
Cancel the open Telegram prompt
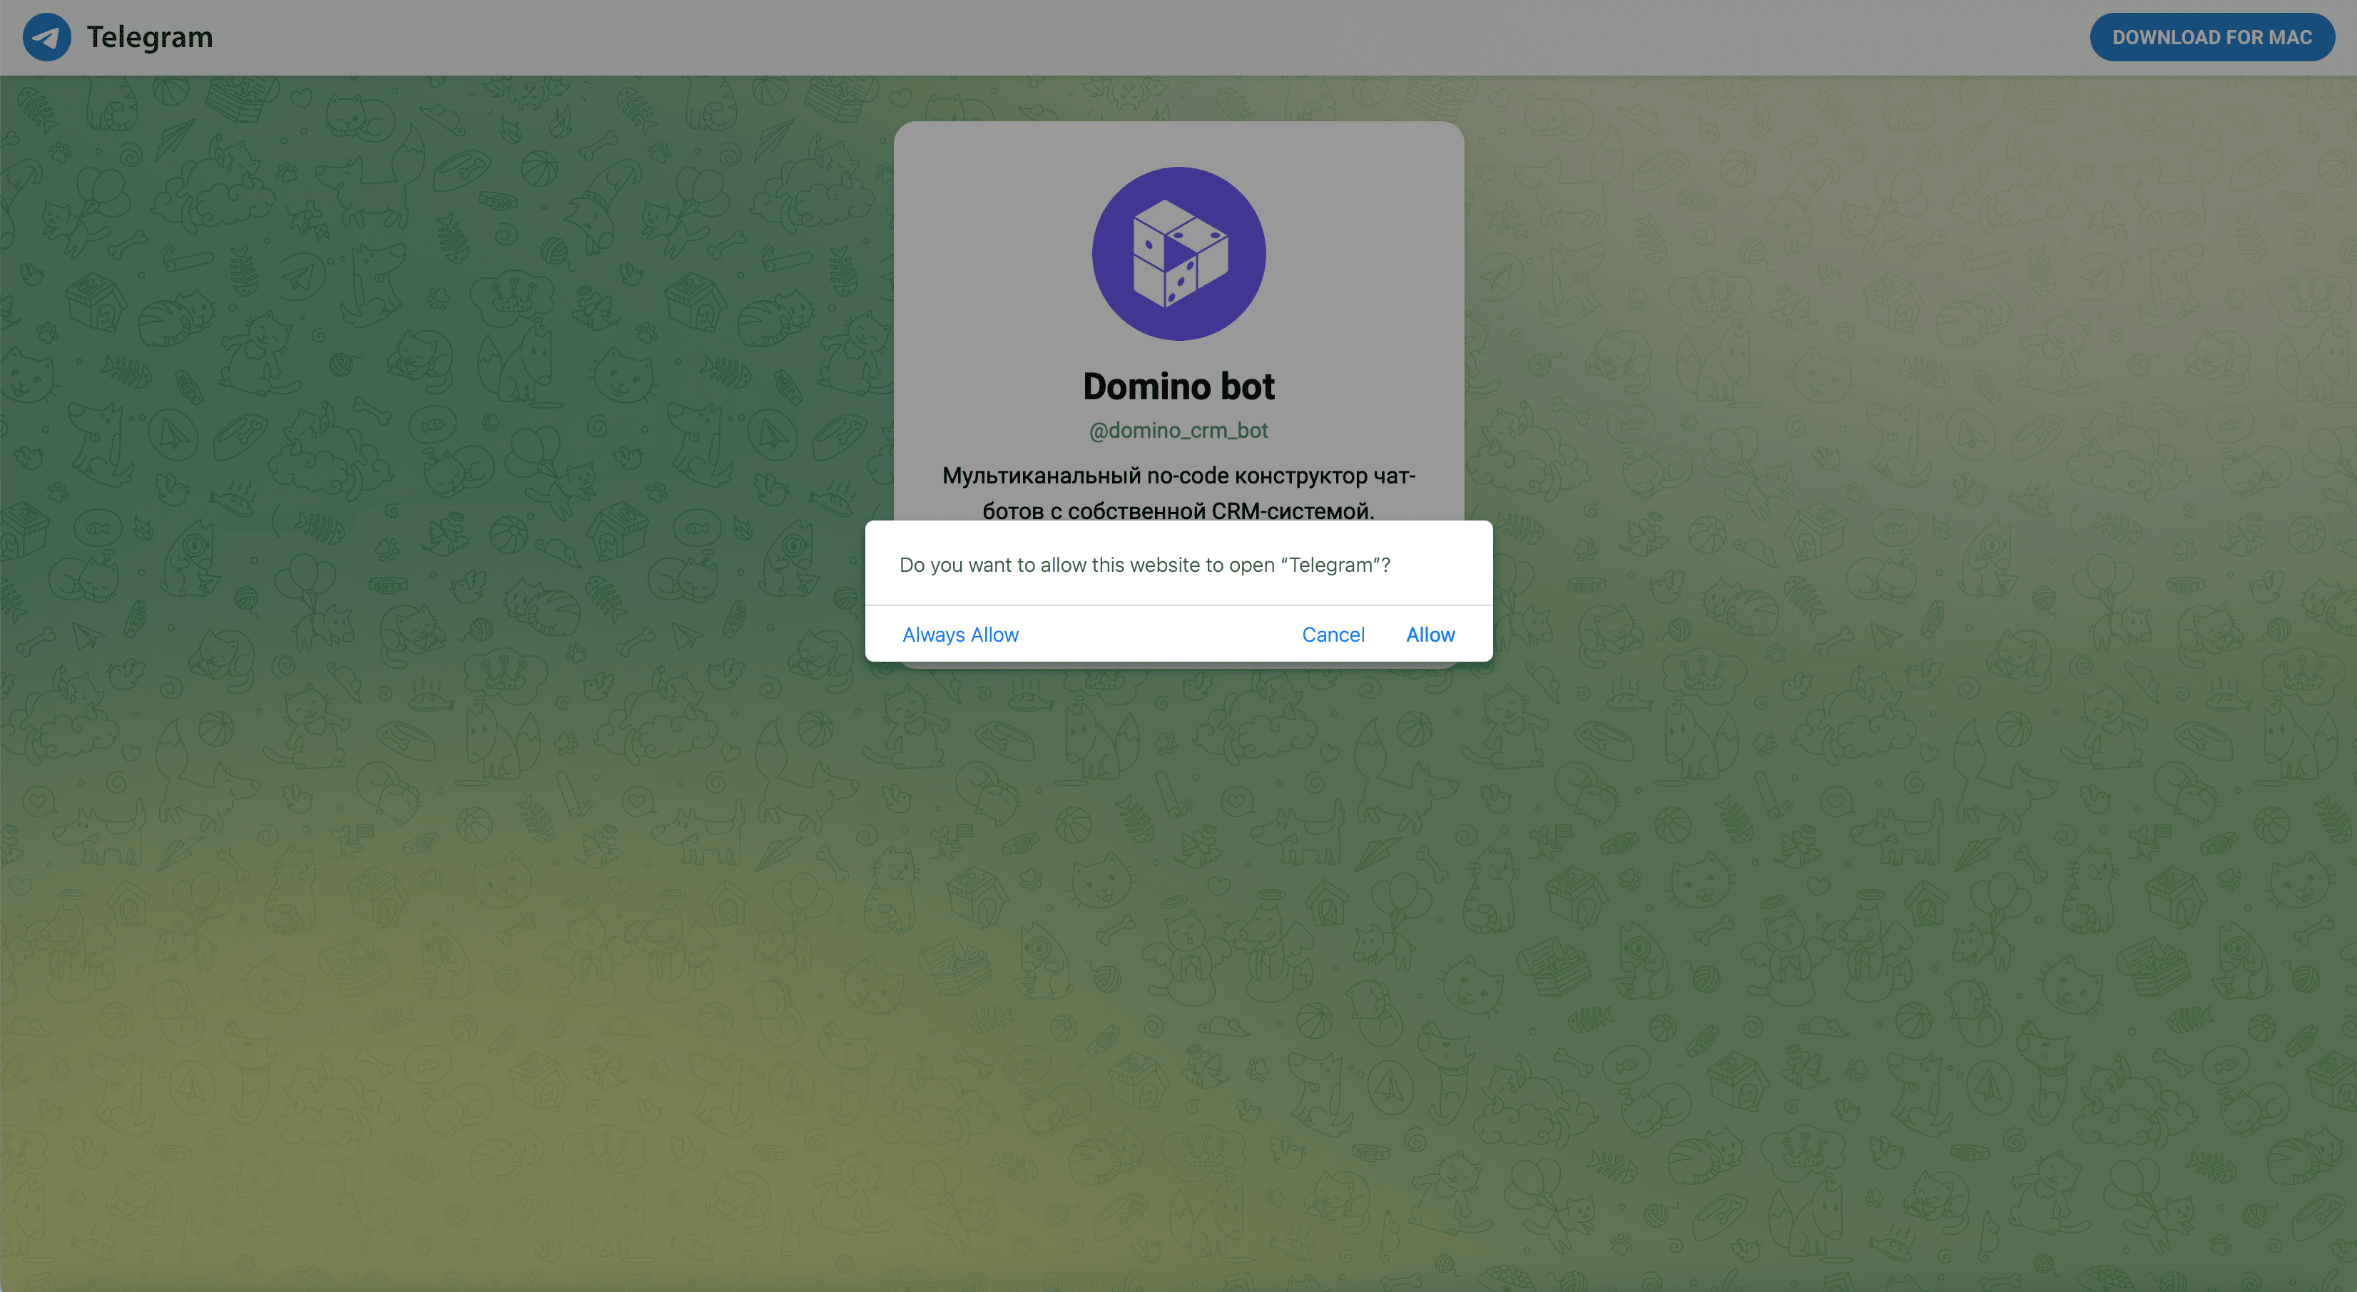pos(1333,635)
